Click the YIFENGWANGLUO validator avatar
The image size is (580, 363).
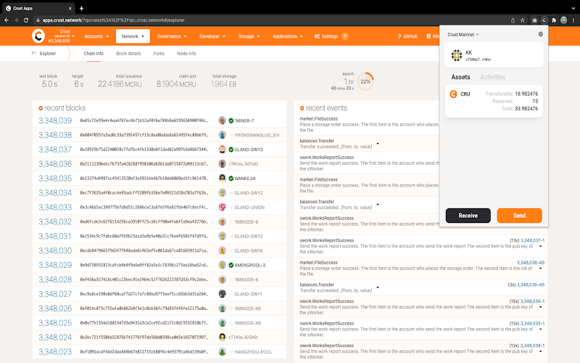click(x=222, y=135)
